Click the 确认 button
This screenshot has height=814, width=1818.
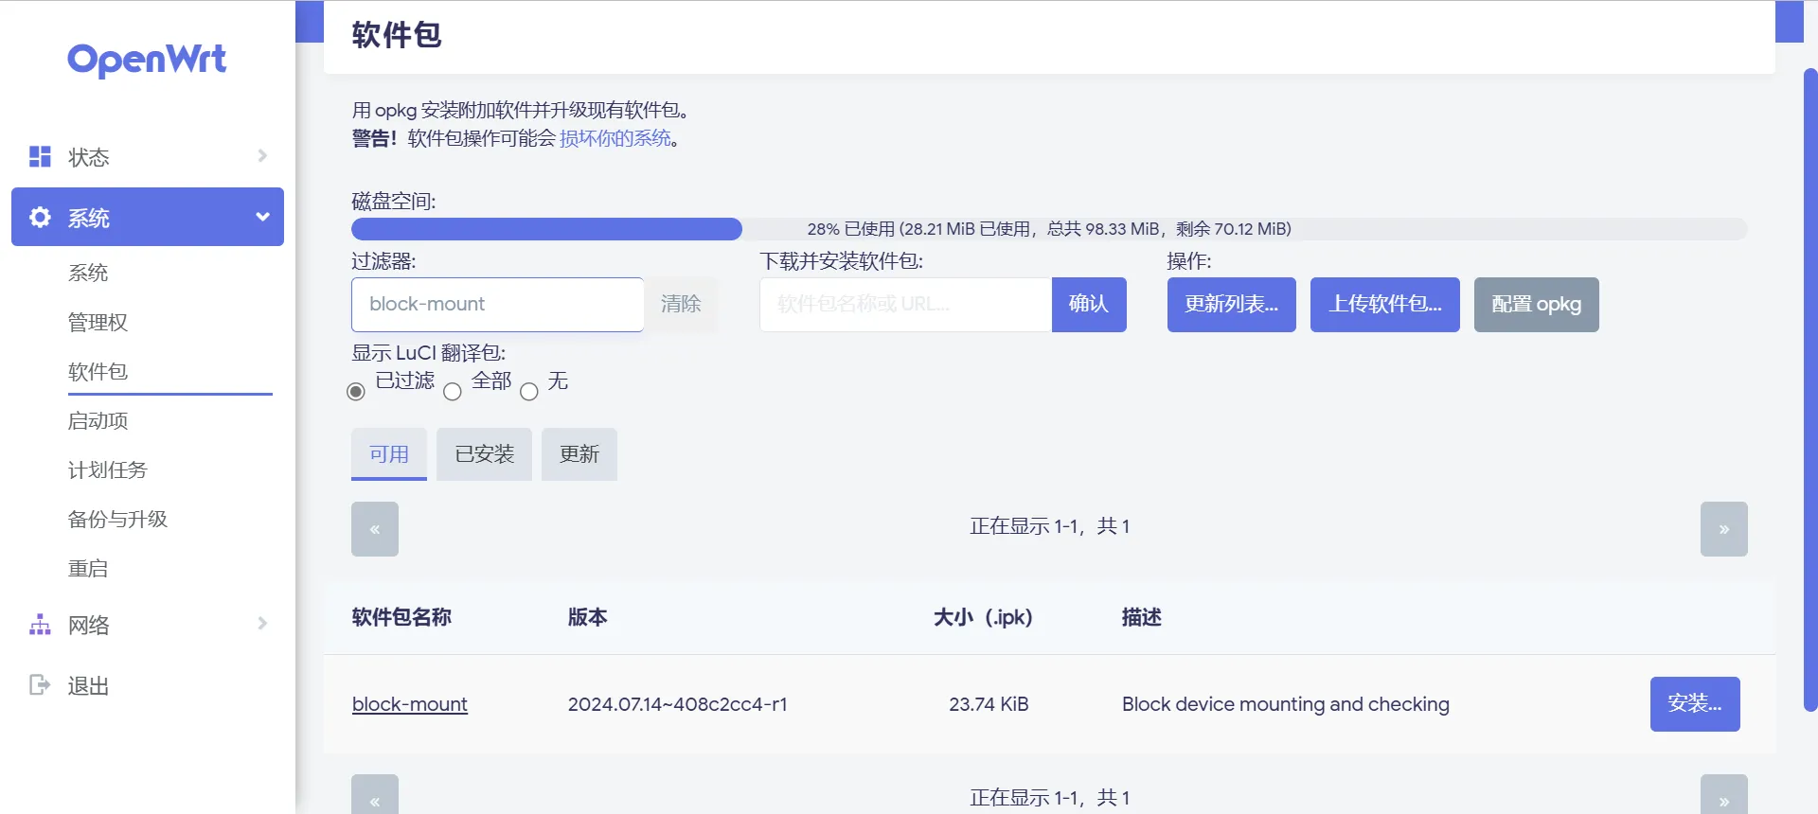coord(1089,304)
